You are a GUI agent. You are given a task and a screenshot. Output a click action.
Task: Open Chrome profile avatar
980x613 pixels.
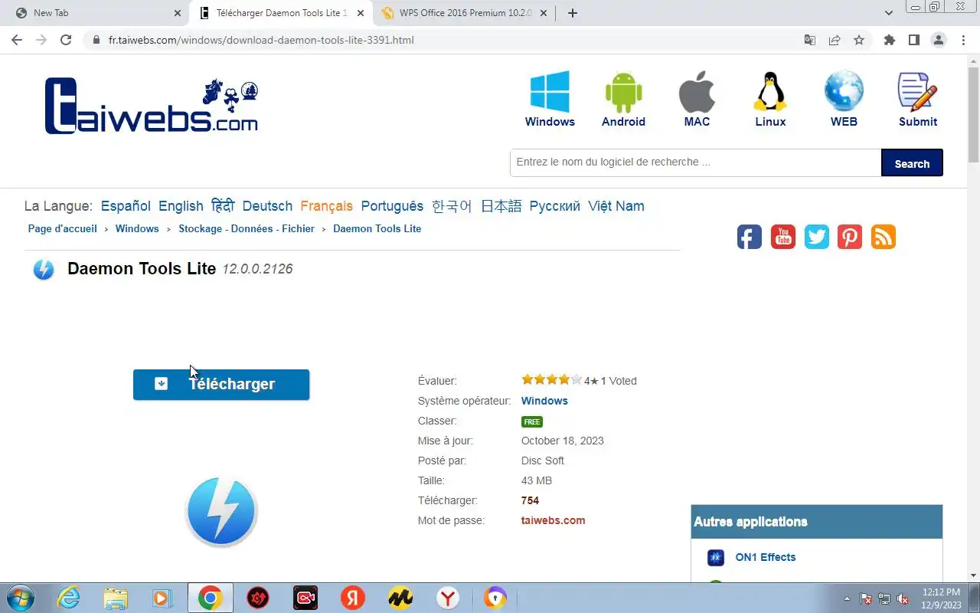coord(938,40)
